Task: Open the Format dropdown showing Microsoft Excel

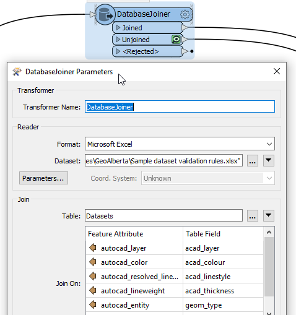Action: tap(180, 144)
